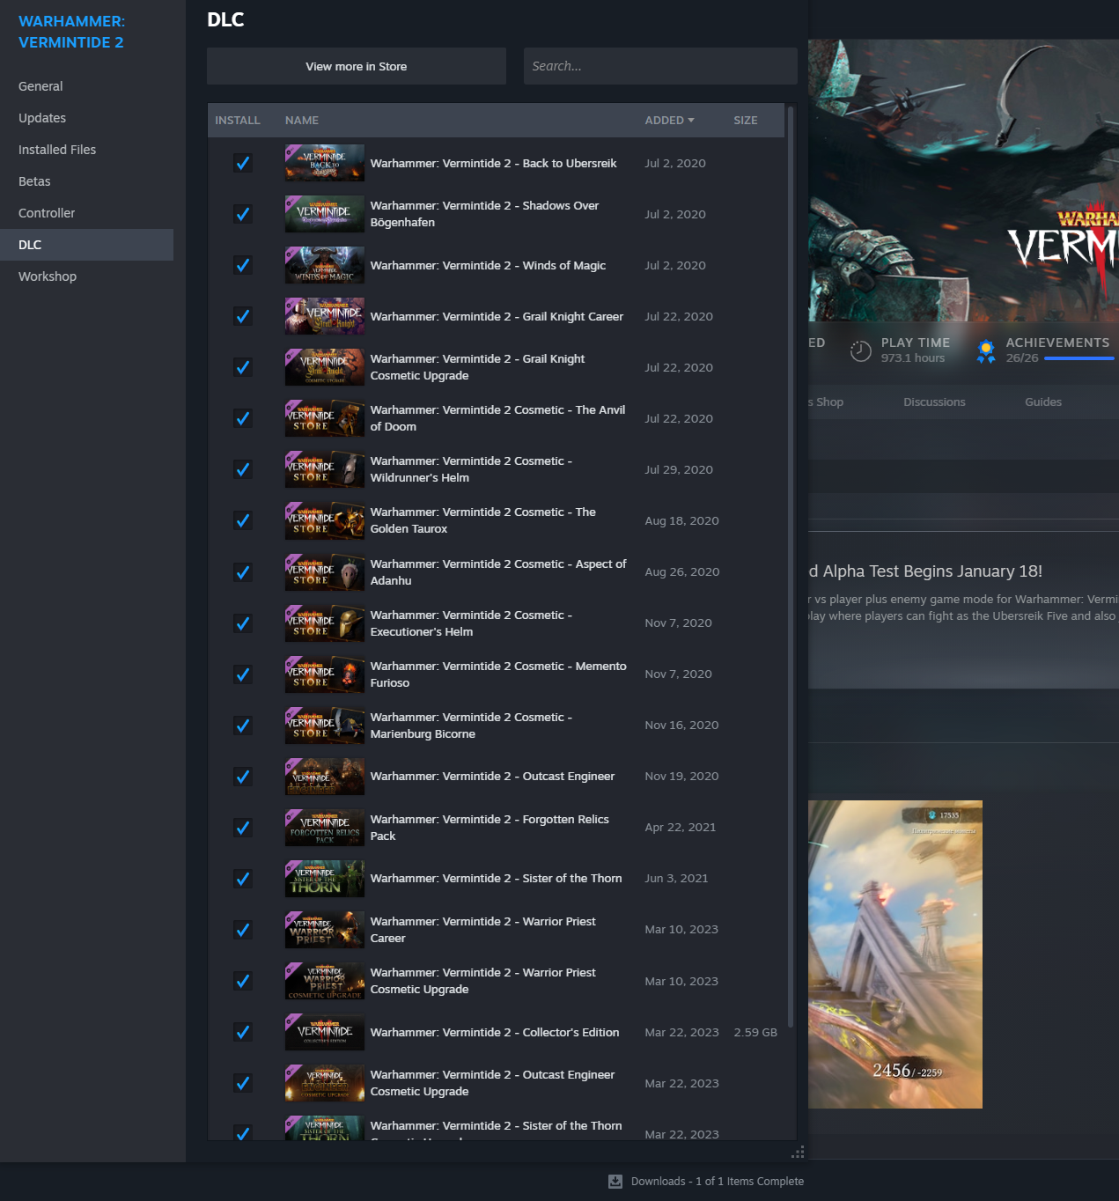This screenshot has height=1201, width=1119.
Task: Click the Downloads status bar icon
Action: click(615, 1182)
